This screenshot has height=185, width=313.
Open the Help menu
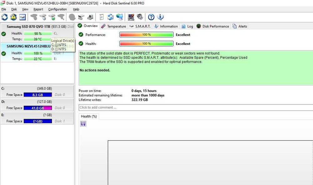click(x=76, y=9)
